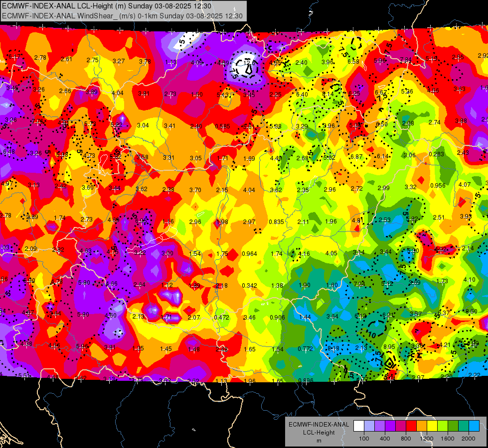Click the wind shear value 8.95
Screen dimensions: 488x448
point(389,347)
